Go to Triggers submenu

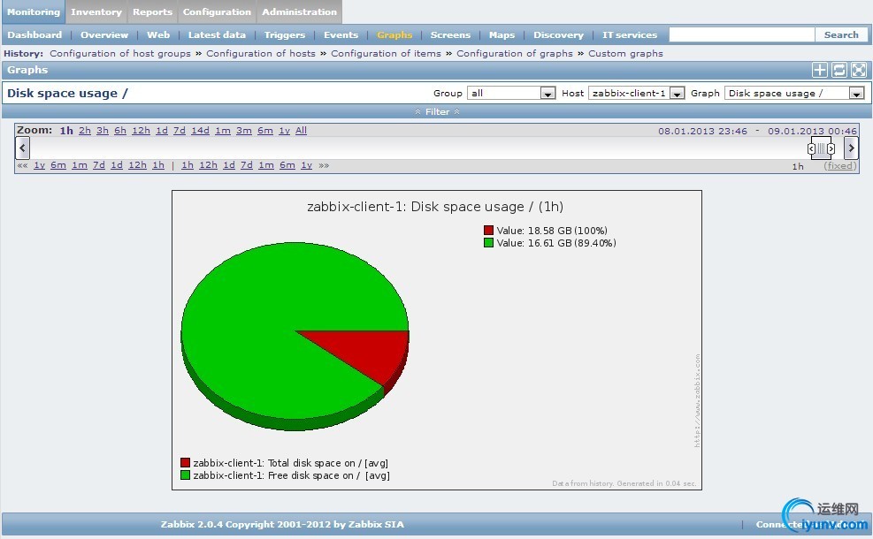(x=285, y=34)
